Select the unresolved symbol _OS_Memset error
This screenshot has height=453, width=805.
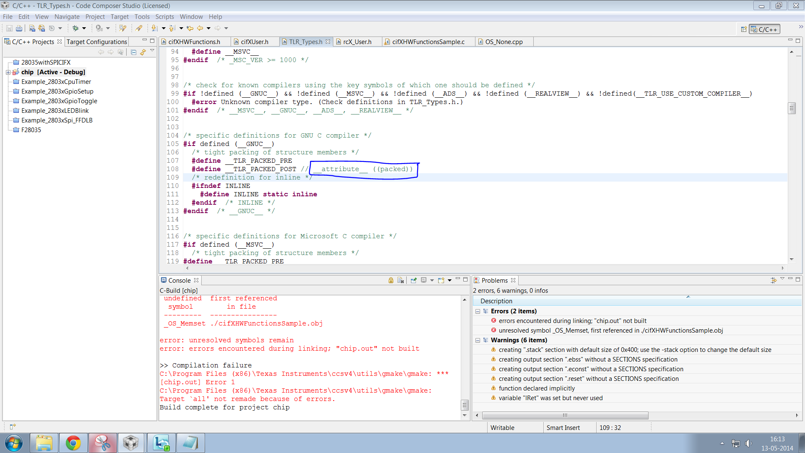coord(610,330)
